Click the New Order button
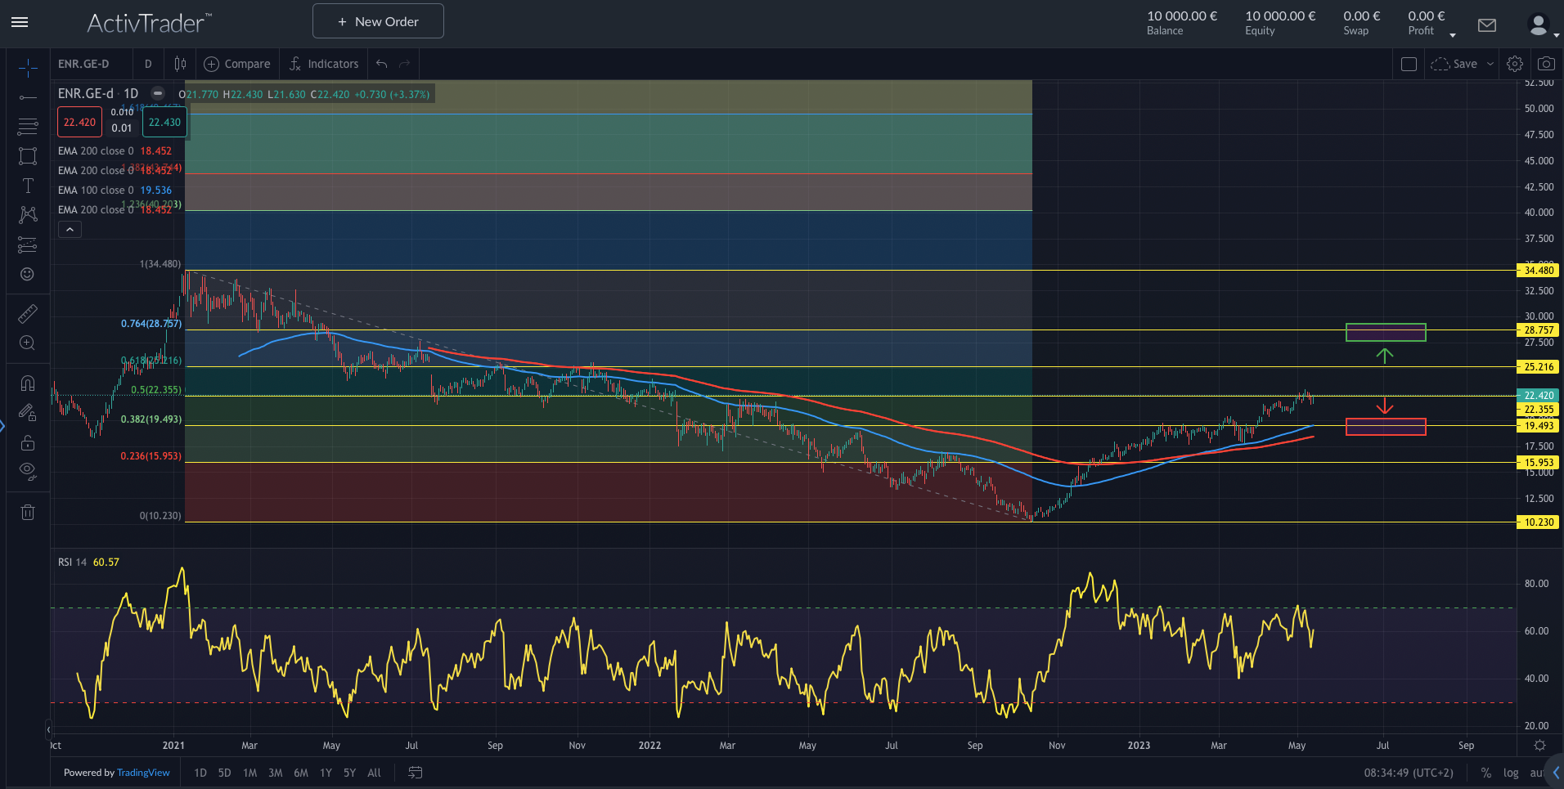Viewport: 1564px width, 789px height. 378,21
